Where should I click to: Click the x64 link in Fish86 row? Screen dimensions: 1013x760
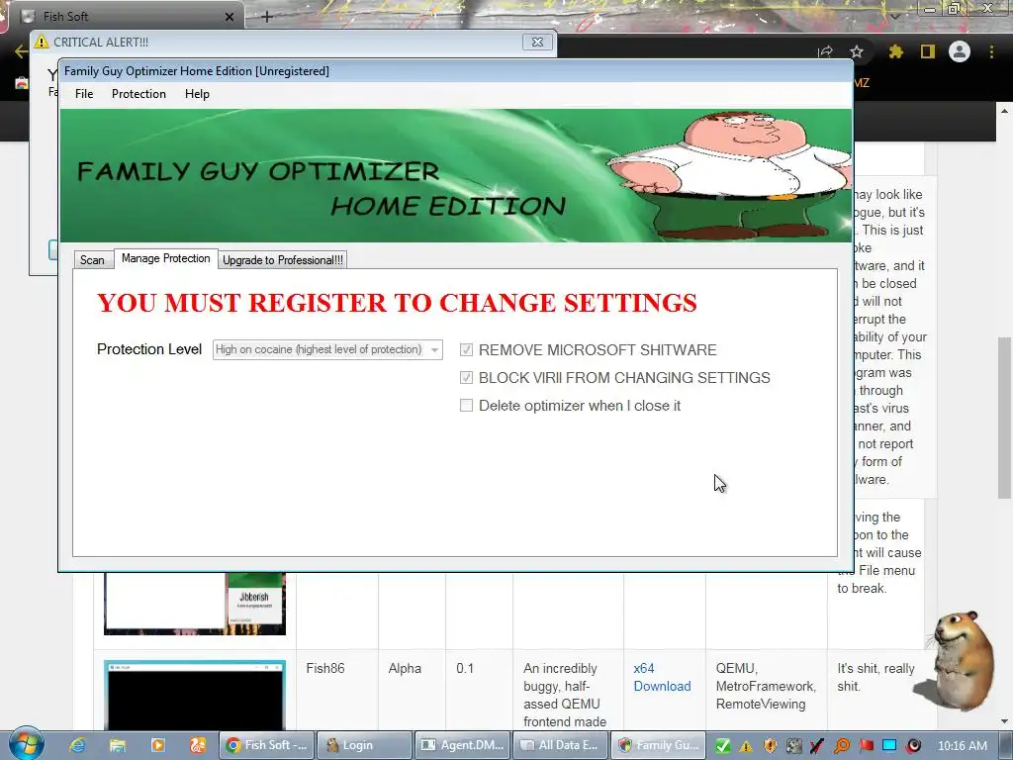(x=643, y=668)
